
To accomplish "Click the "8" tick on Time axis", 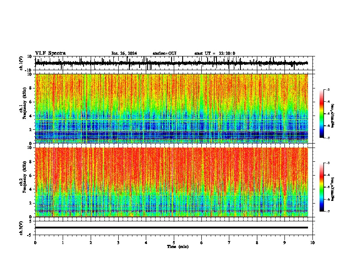I will point(257,243).
